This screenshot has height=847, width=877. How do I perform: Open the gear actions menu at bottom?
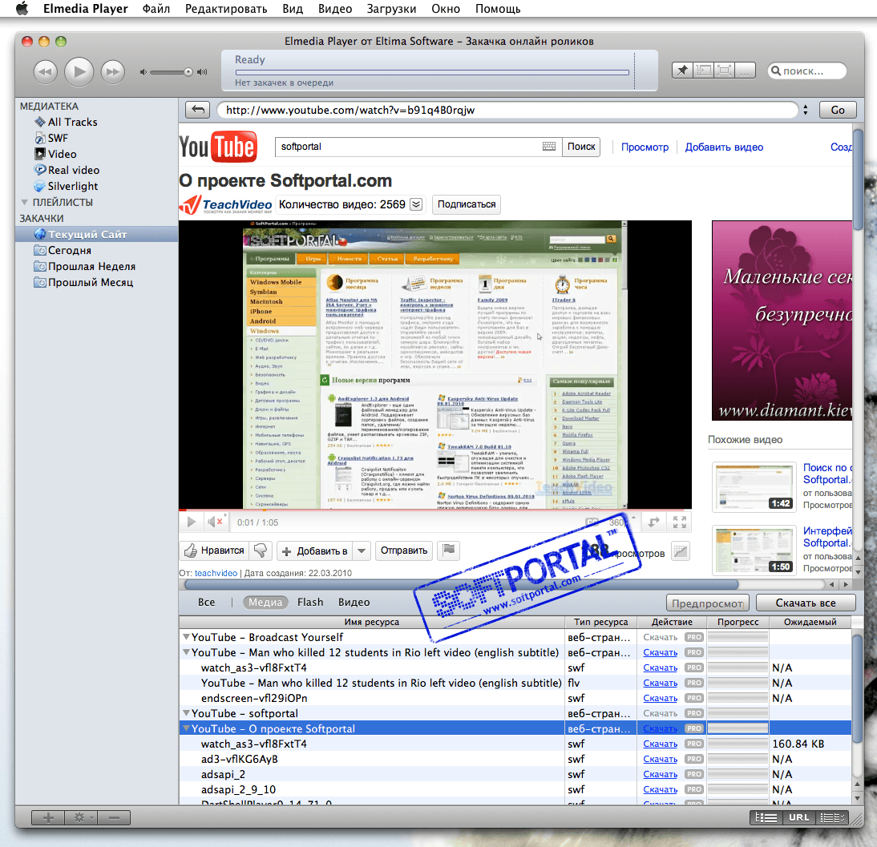tap(81, 818)
